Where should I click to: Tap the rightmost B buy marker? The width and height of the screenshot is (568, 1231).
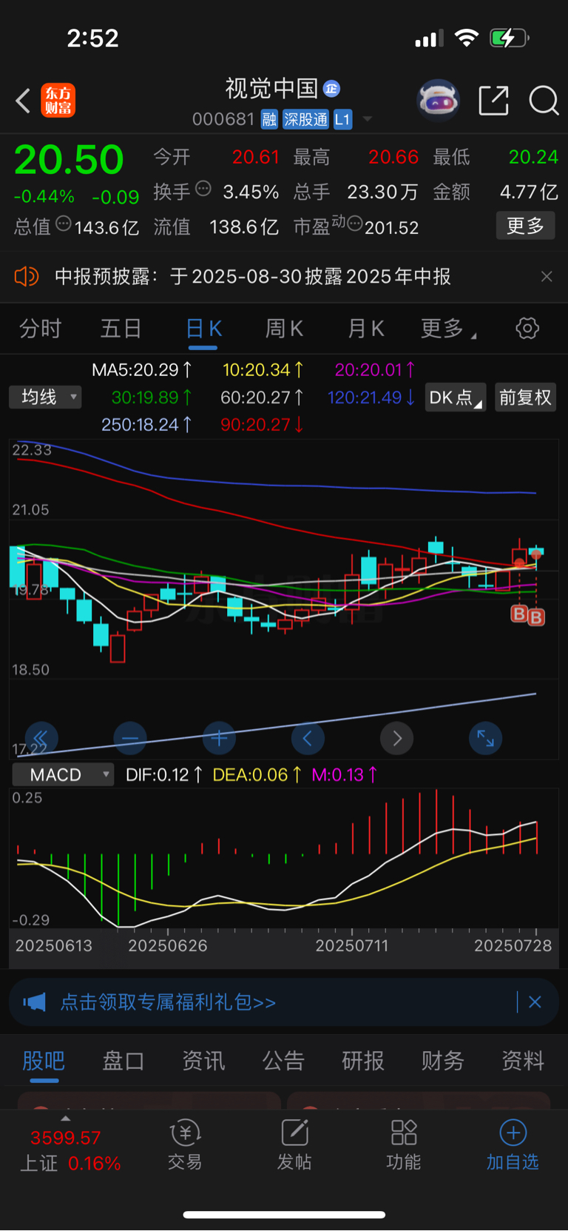click(x=537, y=617)
